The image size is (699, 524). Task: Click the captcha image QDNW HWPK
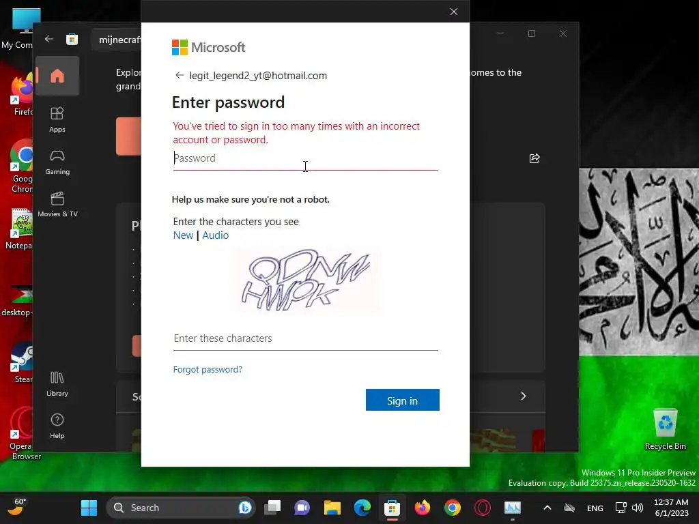tap(306, 280)
